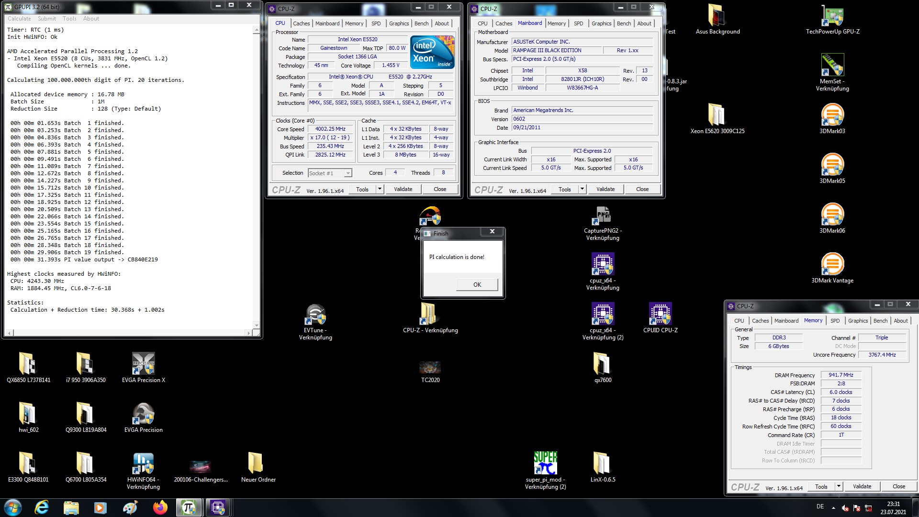
Task: Click Close button in Memory CPU-Z window
Action: coord(898,487)
